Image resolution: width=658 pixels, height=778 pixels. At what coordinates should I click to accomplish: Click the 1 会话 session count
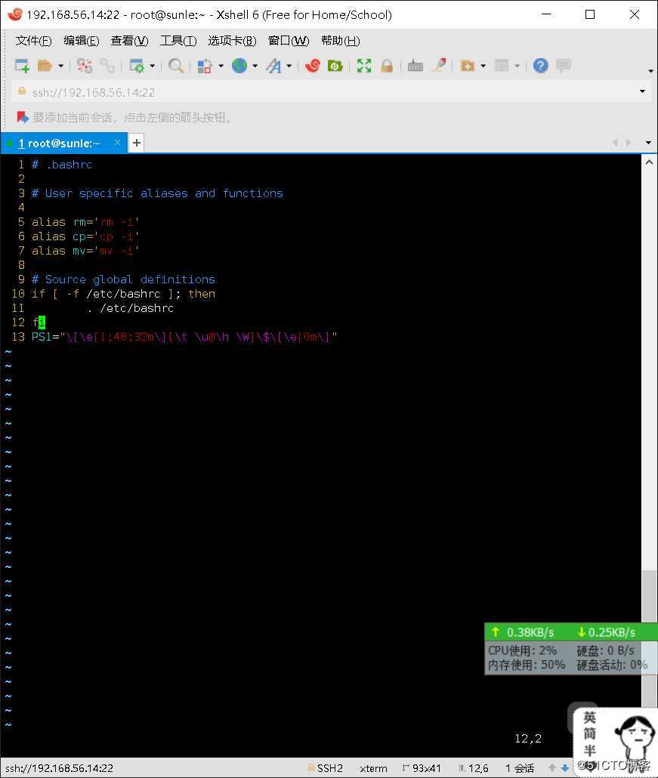(520, 768)
